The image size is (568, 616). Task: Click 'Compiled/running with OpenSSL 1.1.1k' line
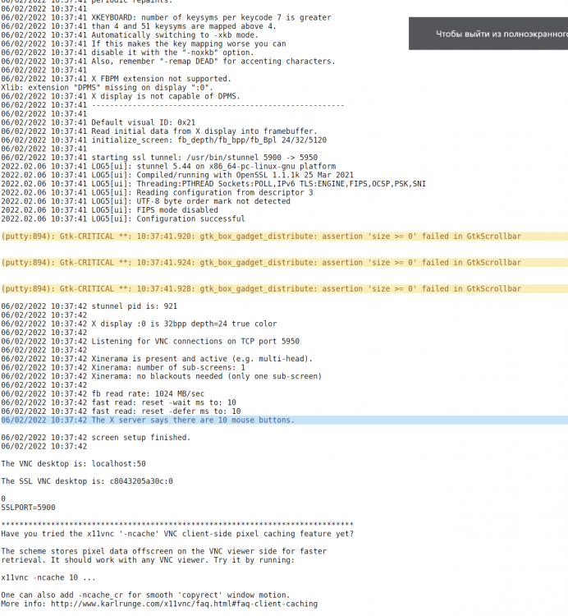coord(177,175)
